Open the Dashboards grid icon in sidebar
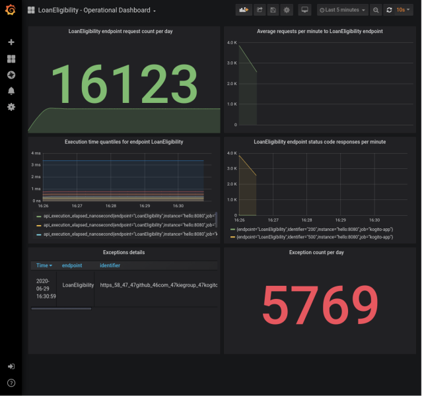 [11, 59]
